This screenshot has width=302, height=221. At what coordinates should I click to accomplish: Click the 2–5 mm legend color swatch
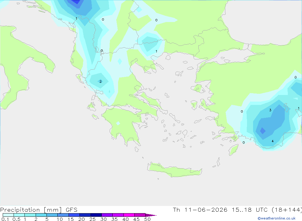pos(41,215)
